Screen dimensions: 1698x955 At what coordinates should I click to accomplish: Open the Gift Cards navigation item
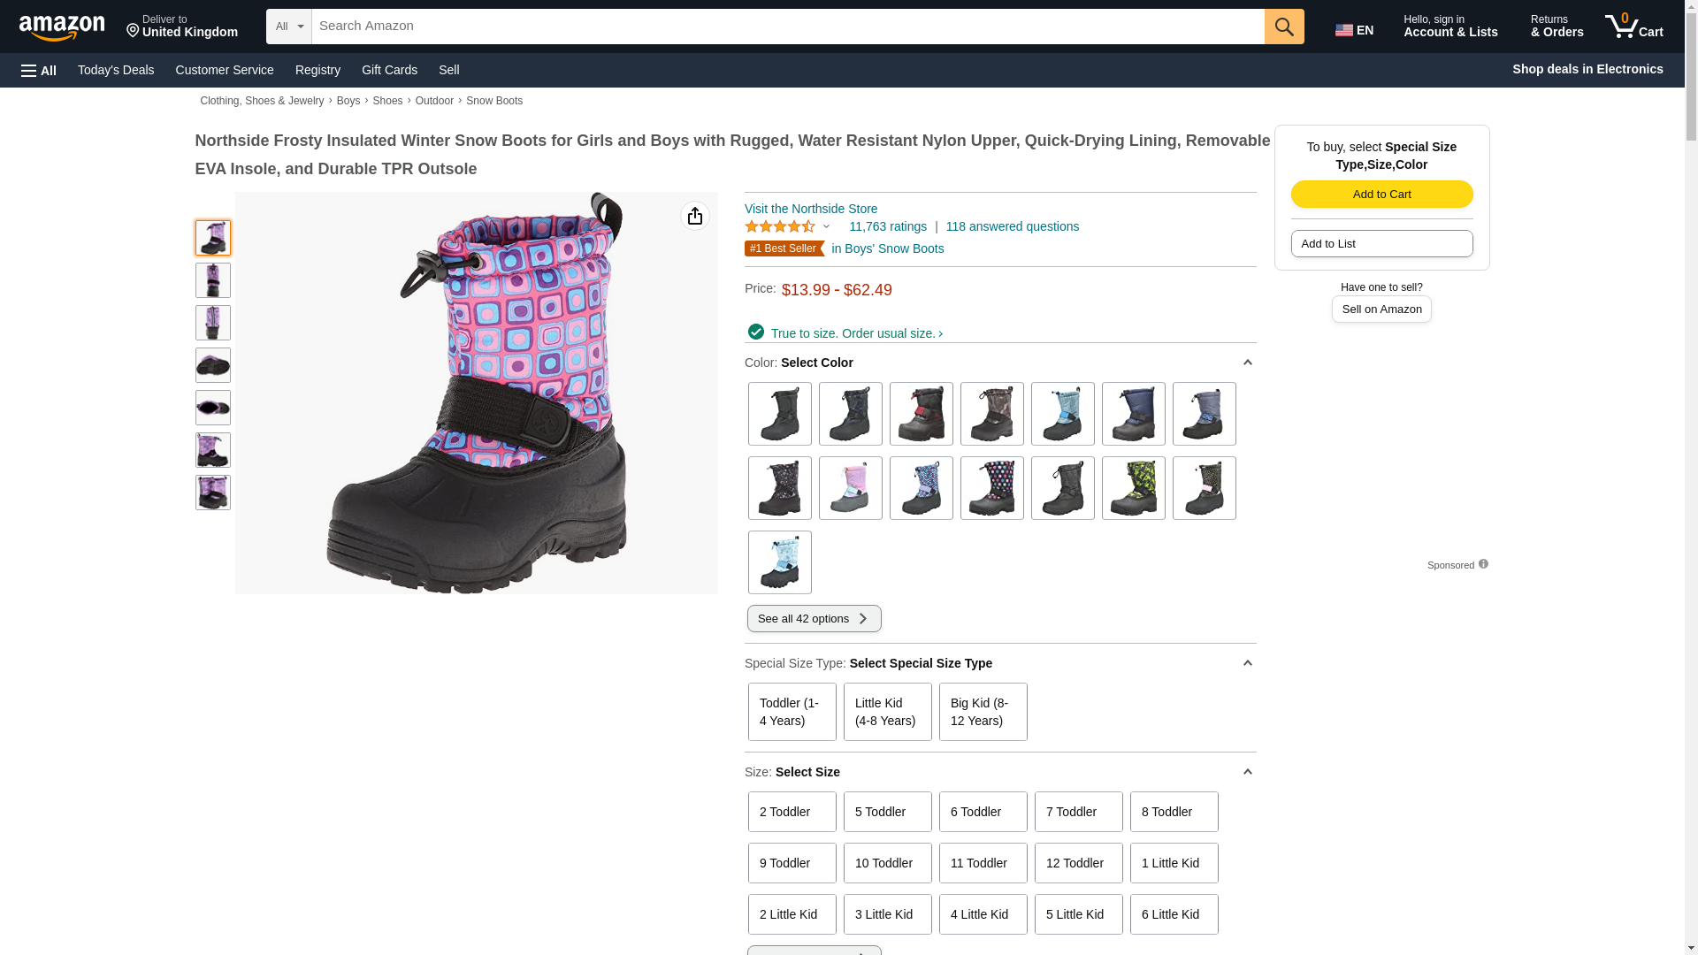point(389,70)
